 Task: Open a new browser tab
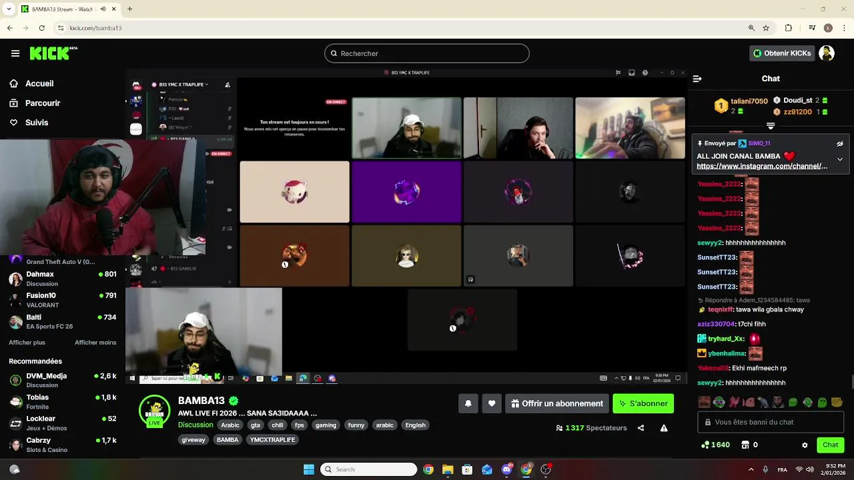coord(129,9)
